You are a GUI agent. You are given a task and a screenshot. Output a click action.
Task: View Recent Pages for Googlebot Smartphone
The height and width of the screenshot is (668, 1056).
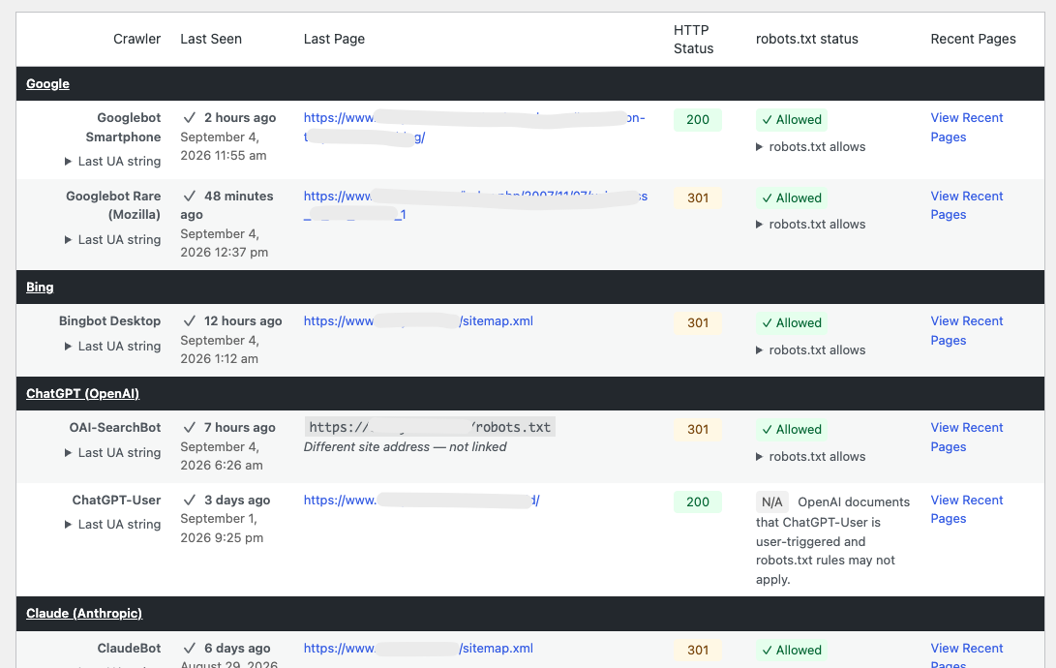tap(966, 127)
